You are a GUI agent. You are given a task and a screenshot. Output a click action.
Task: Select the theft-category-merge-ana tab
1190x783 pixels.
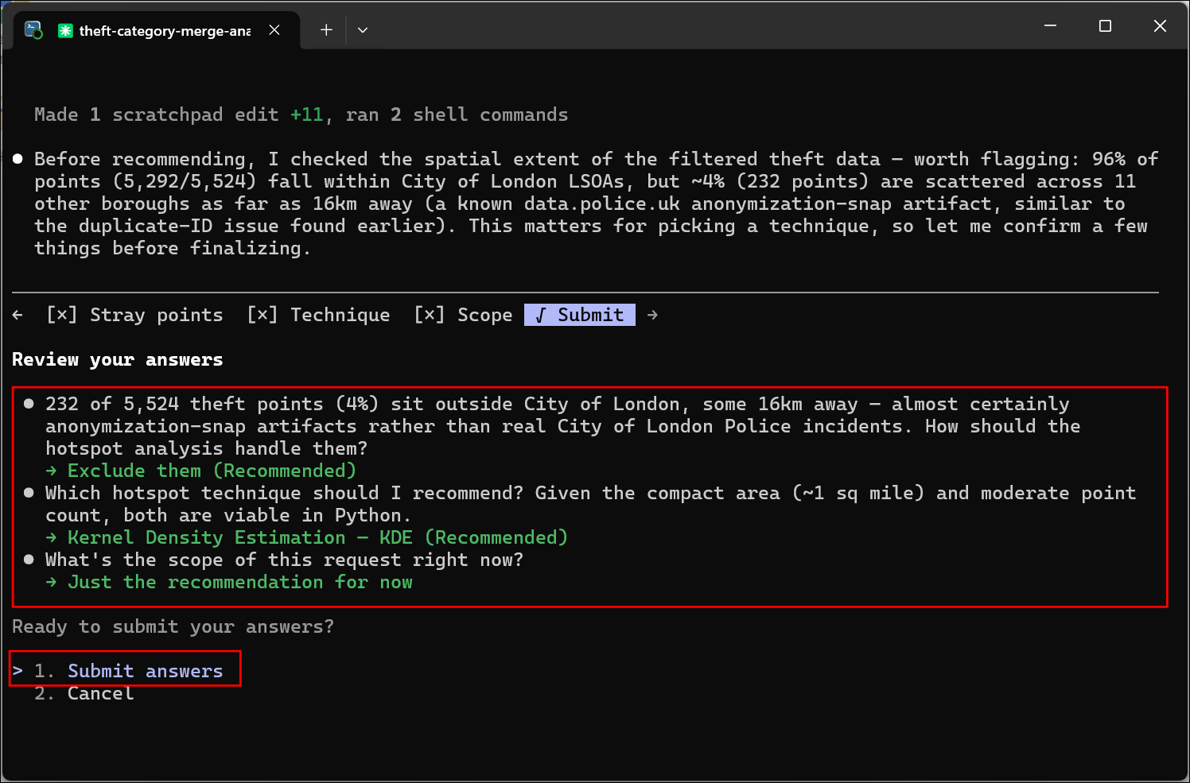157,30
